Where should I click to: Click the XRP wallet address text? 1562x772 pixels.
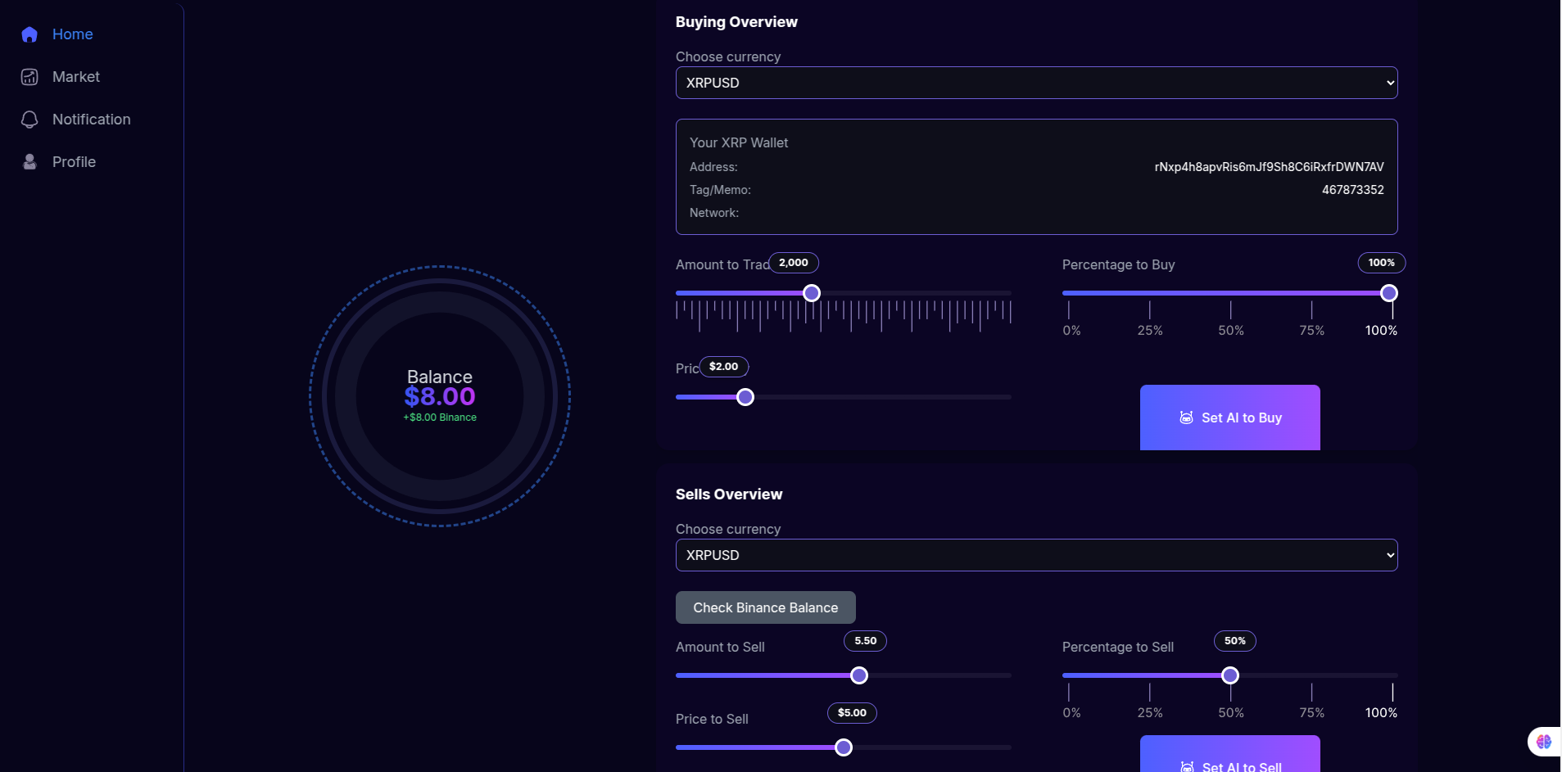click(x=1268, y=166)
